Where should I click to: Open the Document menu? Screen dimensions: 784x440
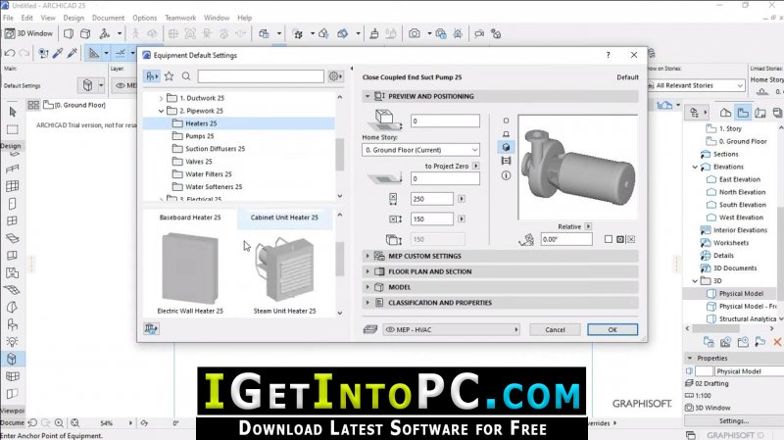click(x=108, y=18)
